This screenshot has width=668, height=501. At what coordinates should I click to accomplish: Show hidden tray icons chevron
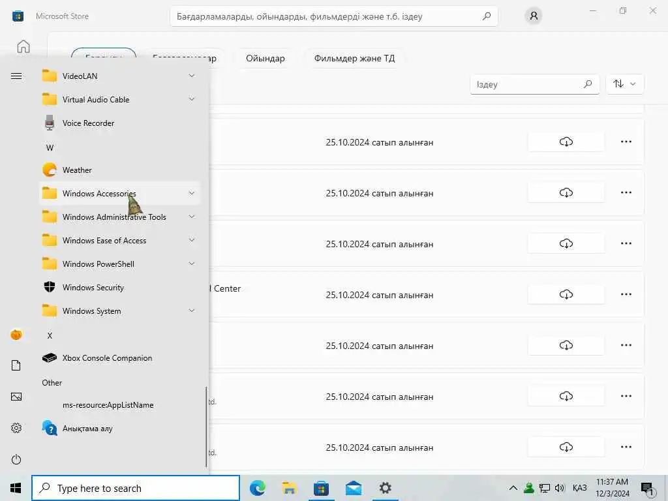[x=513, y=488]
